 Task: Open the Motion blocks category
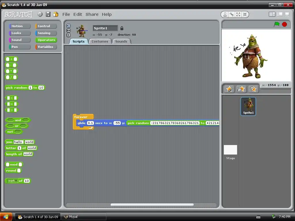point(20,26)
